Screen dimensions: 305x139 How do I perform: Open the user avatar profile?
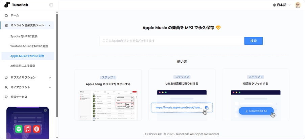point(298,5)
